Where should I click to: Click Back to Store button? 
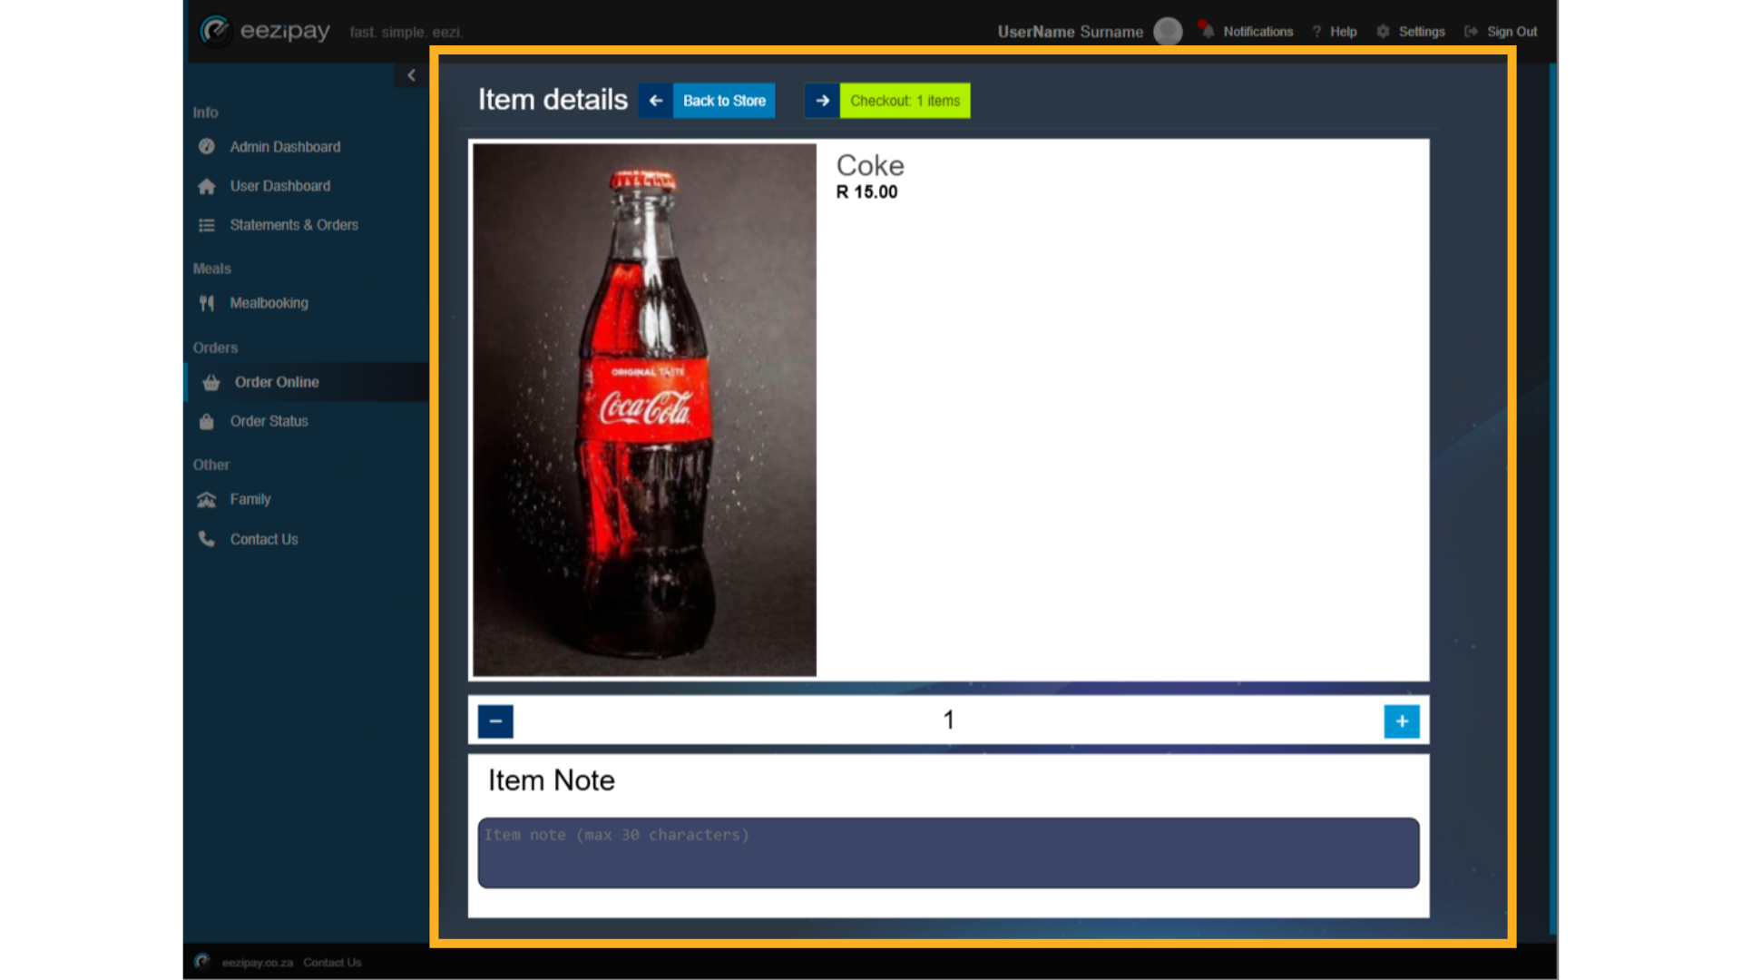(724, 101)
